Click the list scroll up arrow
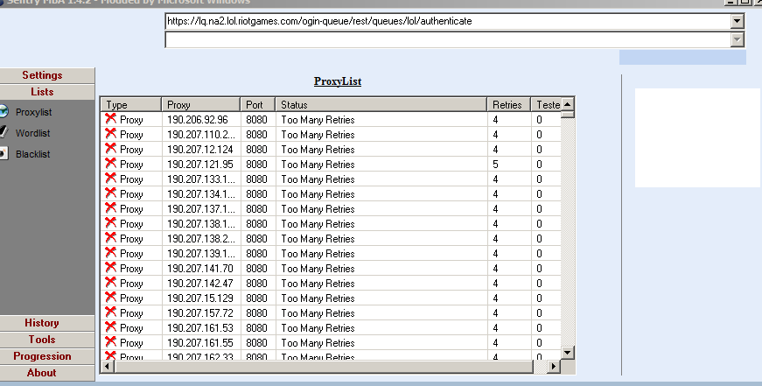The image size is (762, 386). 567,104
